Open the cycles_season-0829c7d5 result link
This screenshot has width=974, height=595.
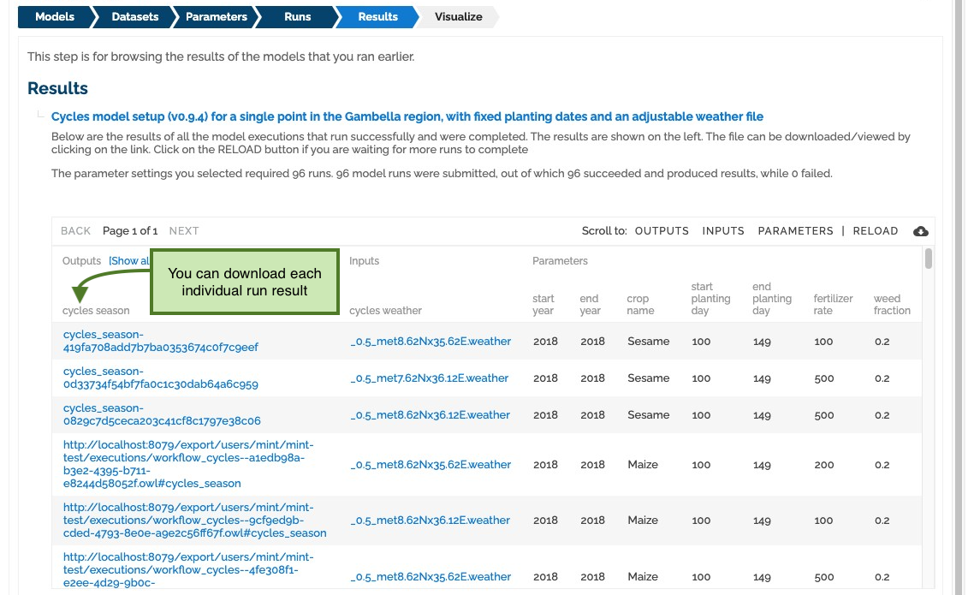coord(162,414)
